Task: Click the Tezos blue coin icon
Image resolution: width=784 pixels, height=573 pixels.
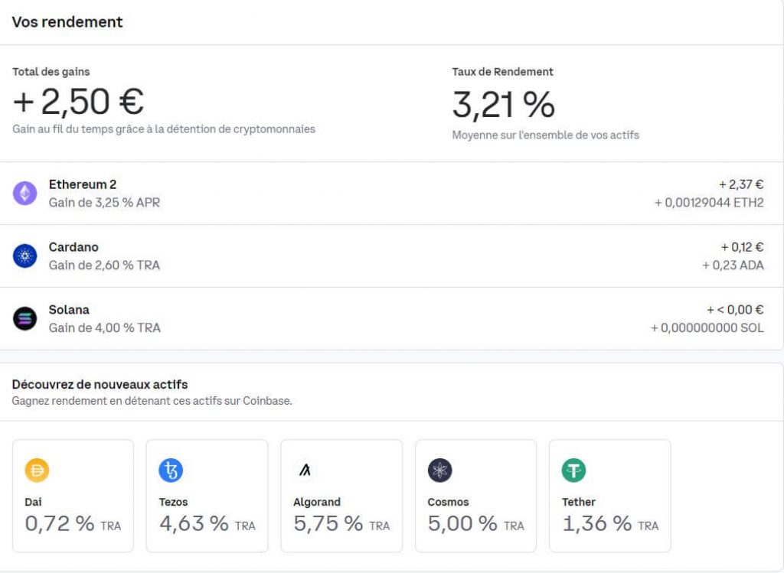Action: [171, 470]
